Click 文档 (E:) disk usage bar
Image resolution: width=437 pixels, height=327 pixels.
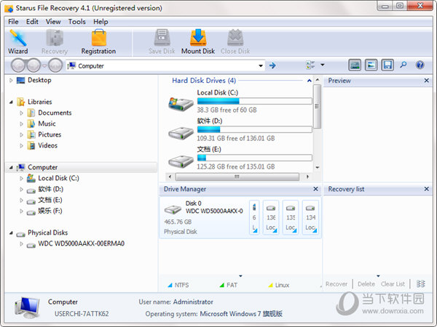coord(254,158)
